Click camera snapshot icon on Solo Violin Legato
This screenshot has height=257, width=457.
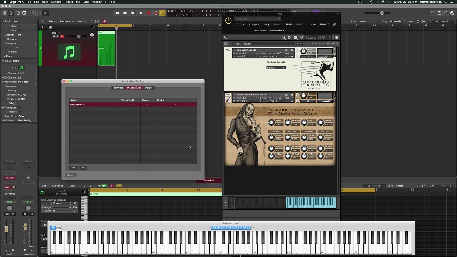point(286,50)
